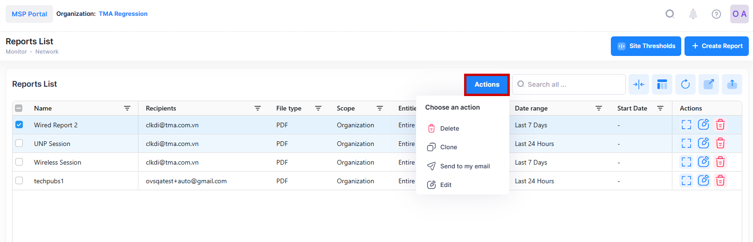753x242 pixels.
Task: Click edit icon for UNP Session row
Action: [x=703, y=144]
